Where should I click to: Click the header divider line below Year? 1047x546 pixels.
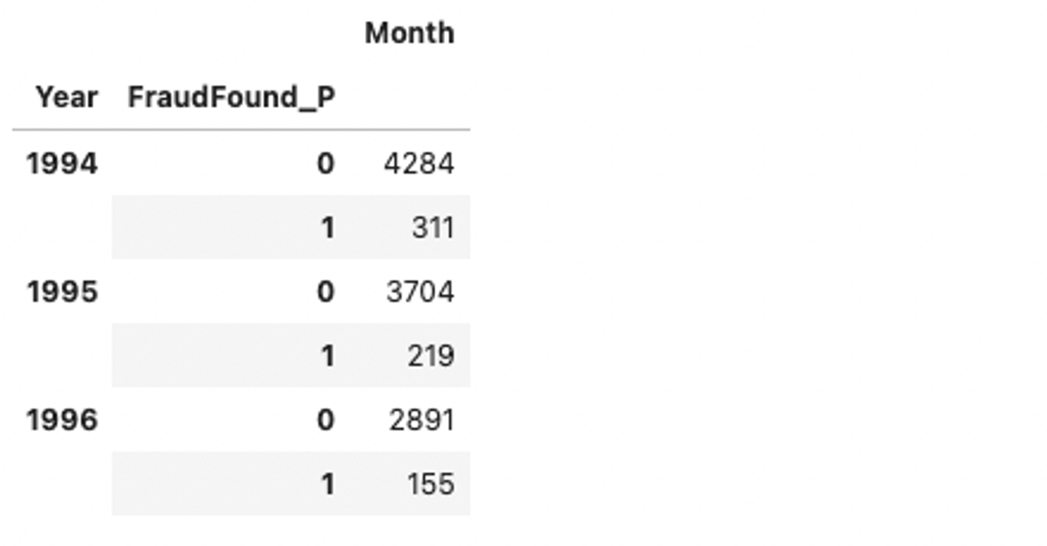point(241,130)
